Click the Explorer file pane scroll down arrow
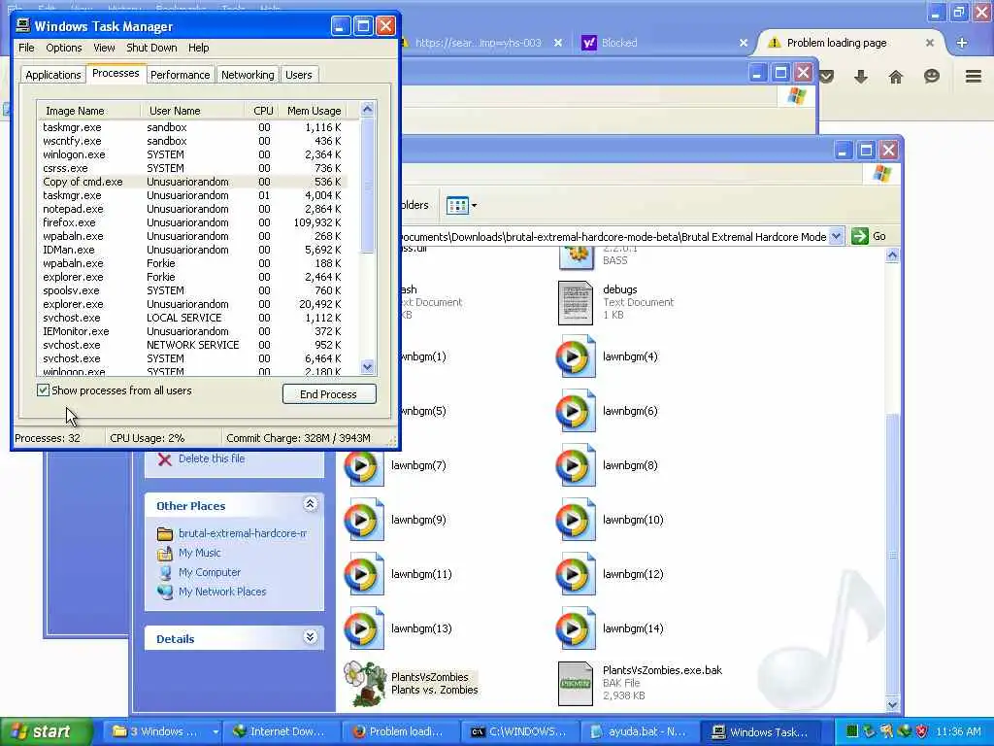The image size is (994, 746). point(892,704)
